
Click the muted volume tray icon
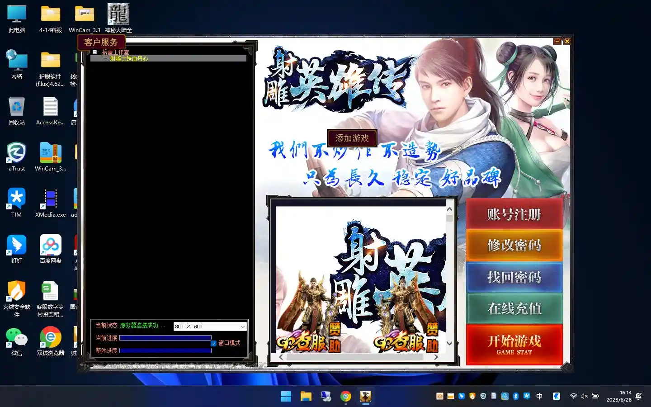coord(584,396)
